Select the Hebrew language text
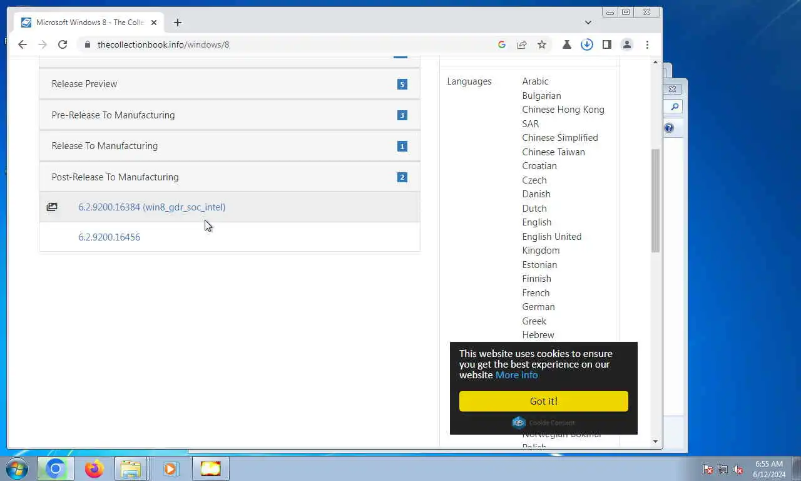This screenshot has height=481, width=801. (x=538, y=335)
